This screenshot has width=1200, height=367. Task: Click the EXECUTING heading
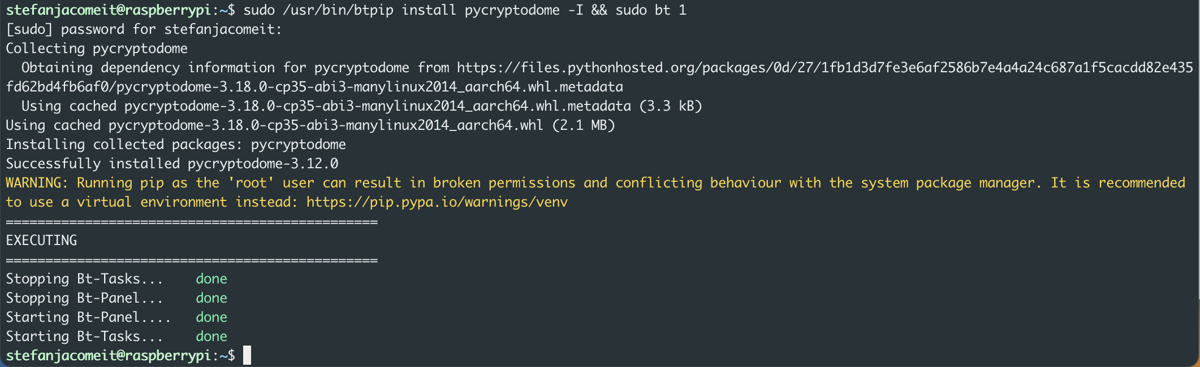click(x=41, y=241)
